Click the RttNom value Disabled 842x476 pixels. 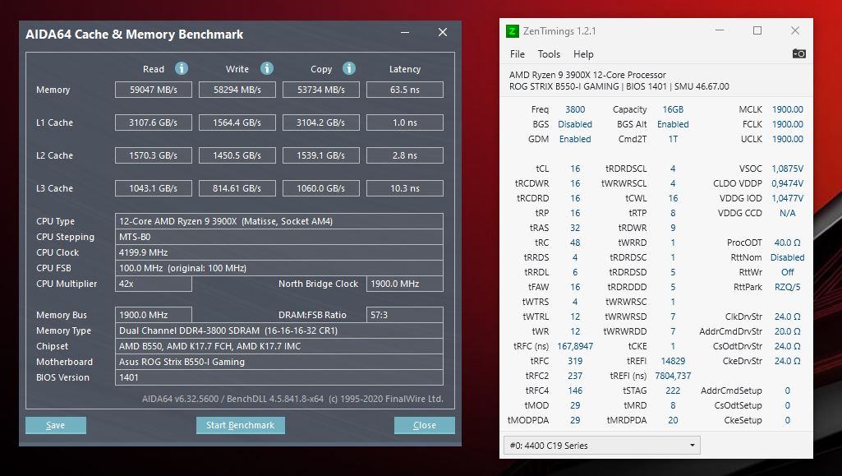pos(788,257)
